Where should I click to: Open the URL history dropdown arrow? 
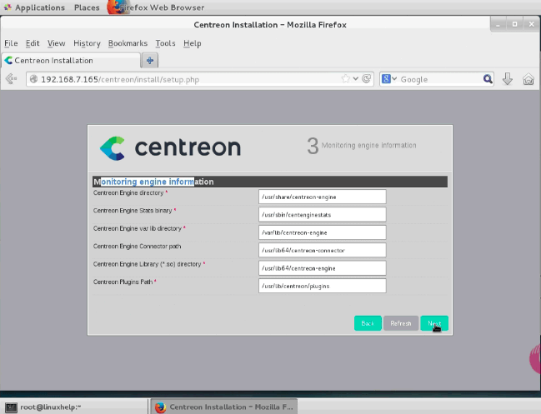[356, 79]
